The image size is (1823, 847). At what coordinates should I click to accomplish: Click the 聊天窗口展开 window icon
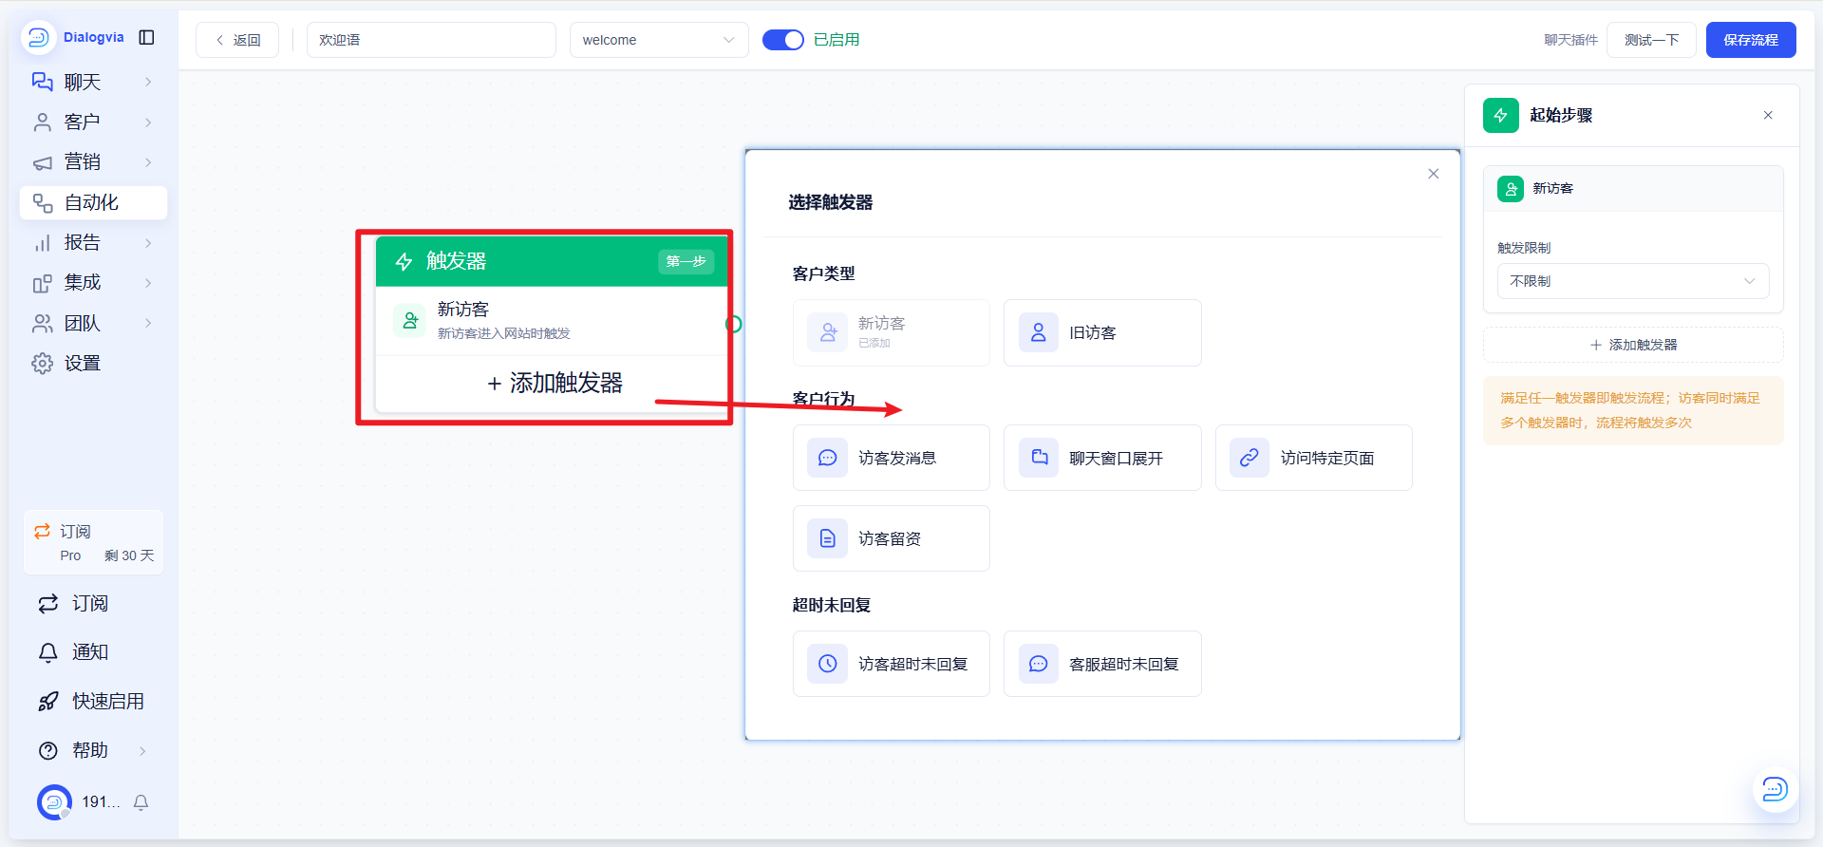pos(1039,458)
